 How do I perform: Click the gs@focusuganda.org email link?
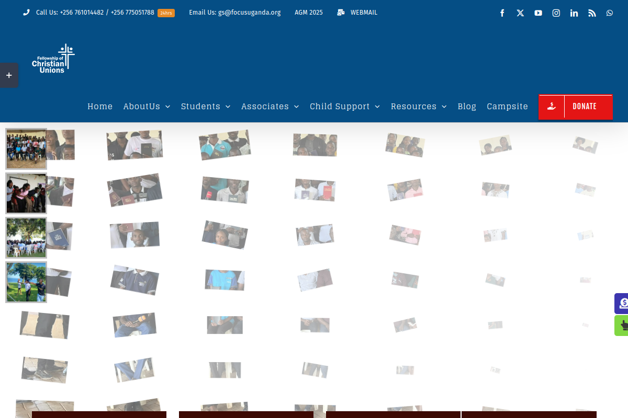pos(249,13)
